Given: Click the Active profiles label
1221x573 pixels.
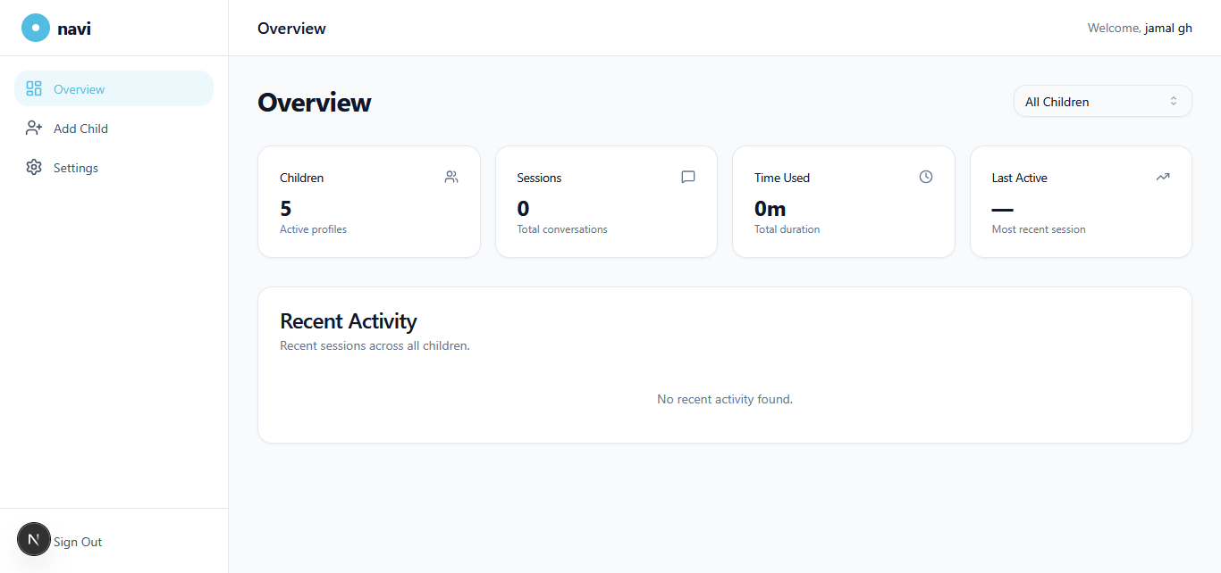Looking at the screenshot, I should (313, 229).
